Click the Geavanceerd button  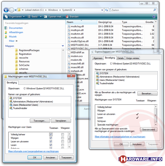(x=148, y=129)
